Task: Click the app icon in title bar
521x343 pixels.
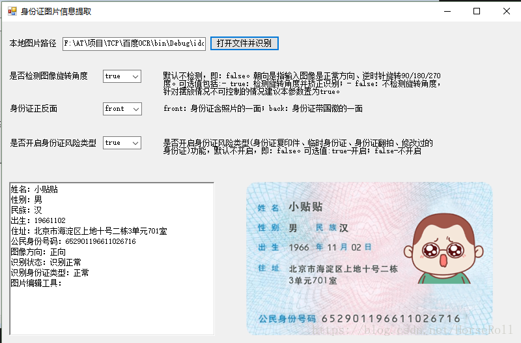Action: click(12, 11)
